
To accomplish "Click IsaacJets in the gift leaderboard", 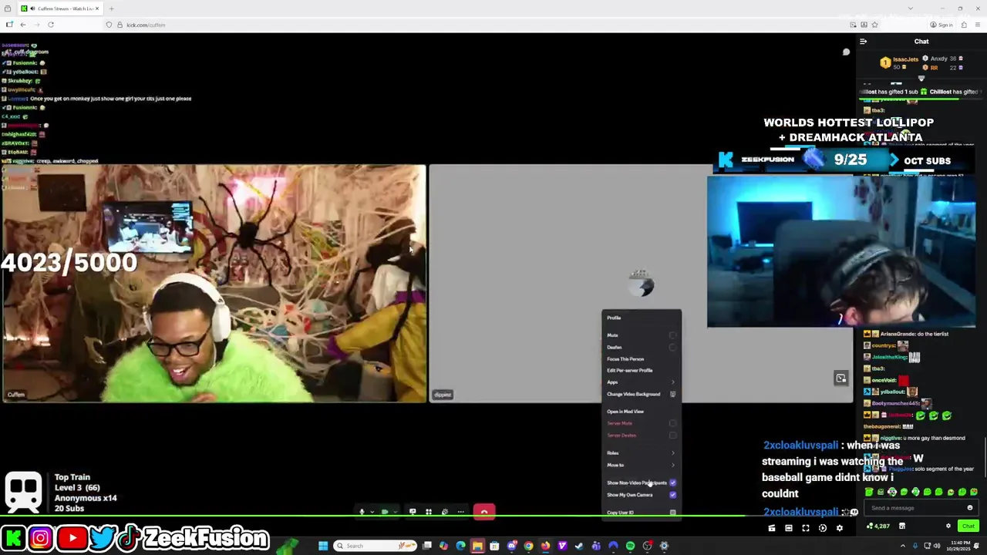I will coord(906,59).
